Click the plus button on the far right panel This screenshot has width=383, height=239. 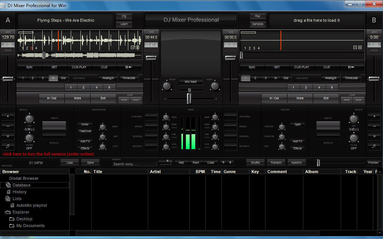(x=374, y=136)
